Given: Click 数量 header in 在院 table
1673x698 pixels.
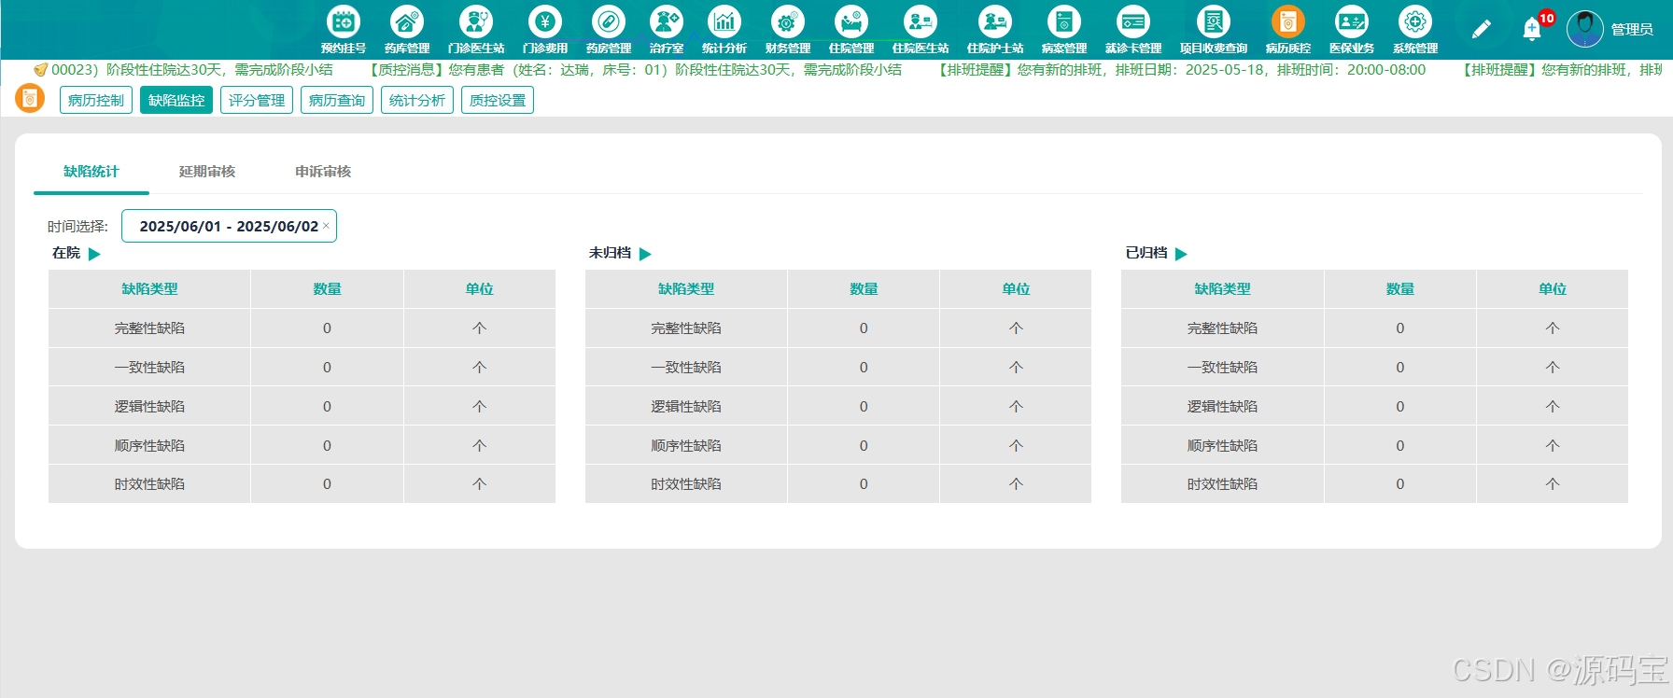Looking at the screenshot, I should coord(327,289).
